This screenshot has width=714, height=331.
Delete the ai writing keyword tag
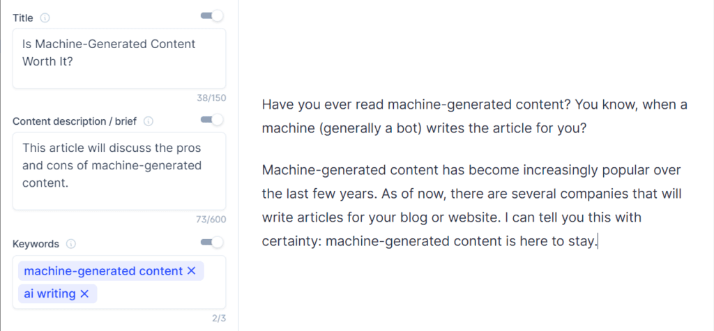(84, 293)
